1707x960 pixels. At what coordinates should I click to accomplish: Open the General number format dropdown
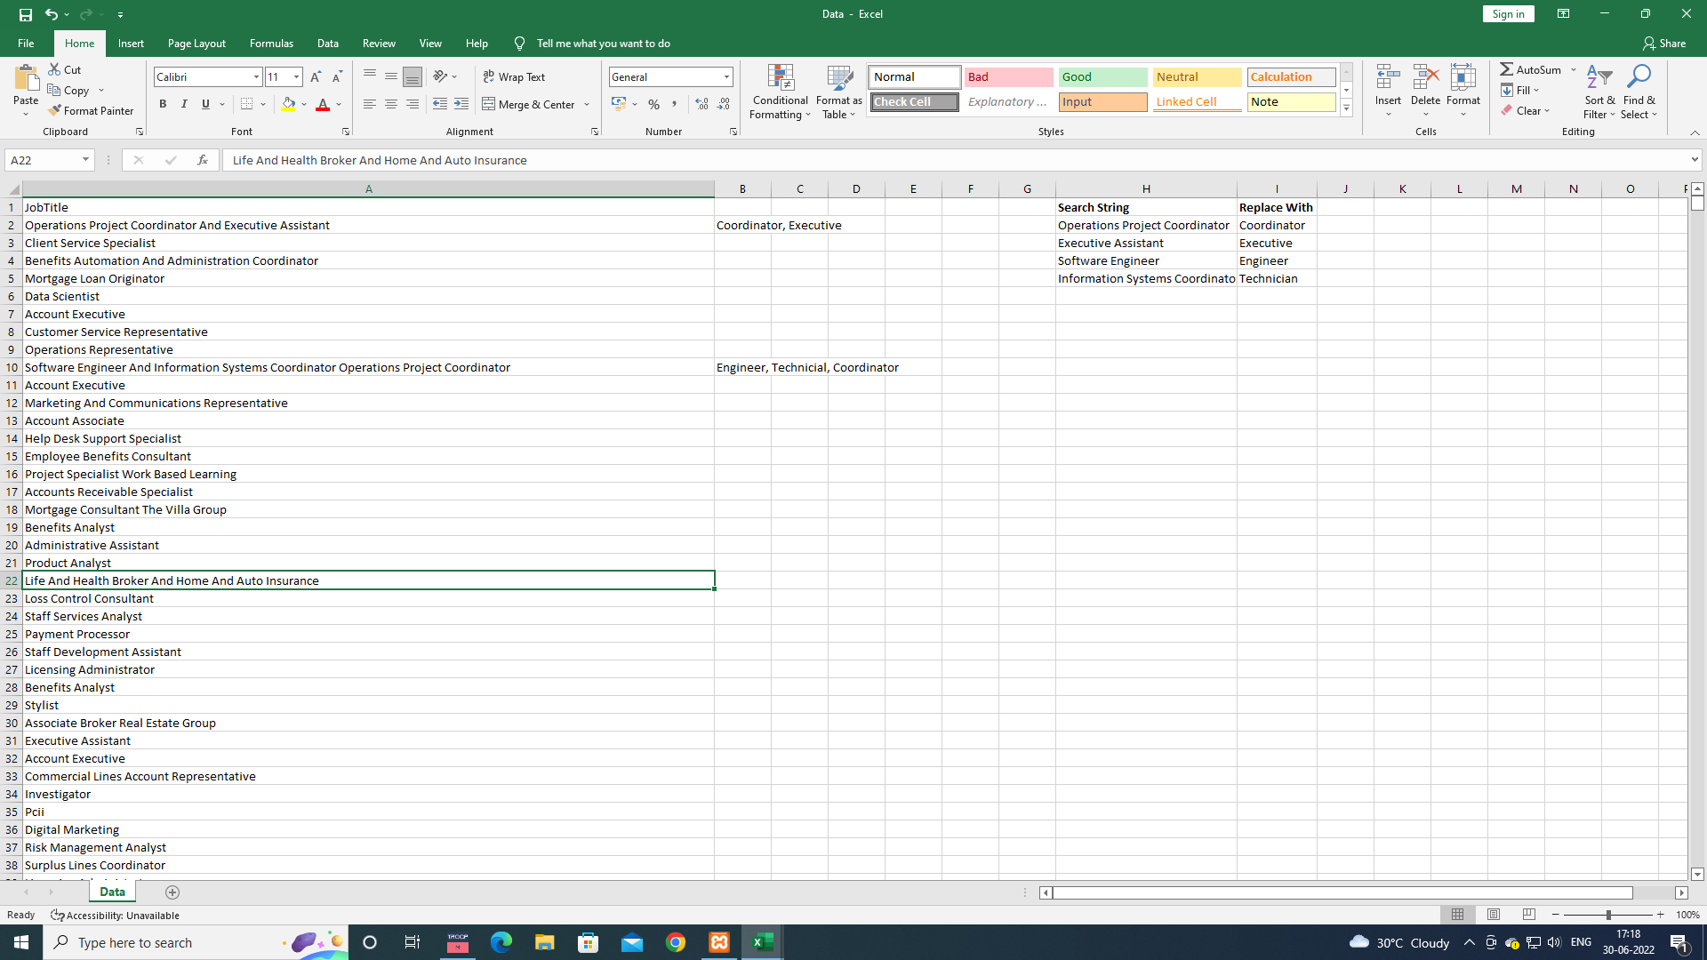click(726, 77)
